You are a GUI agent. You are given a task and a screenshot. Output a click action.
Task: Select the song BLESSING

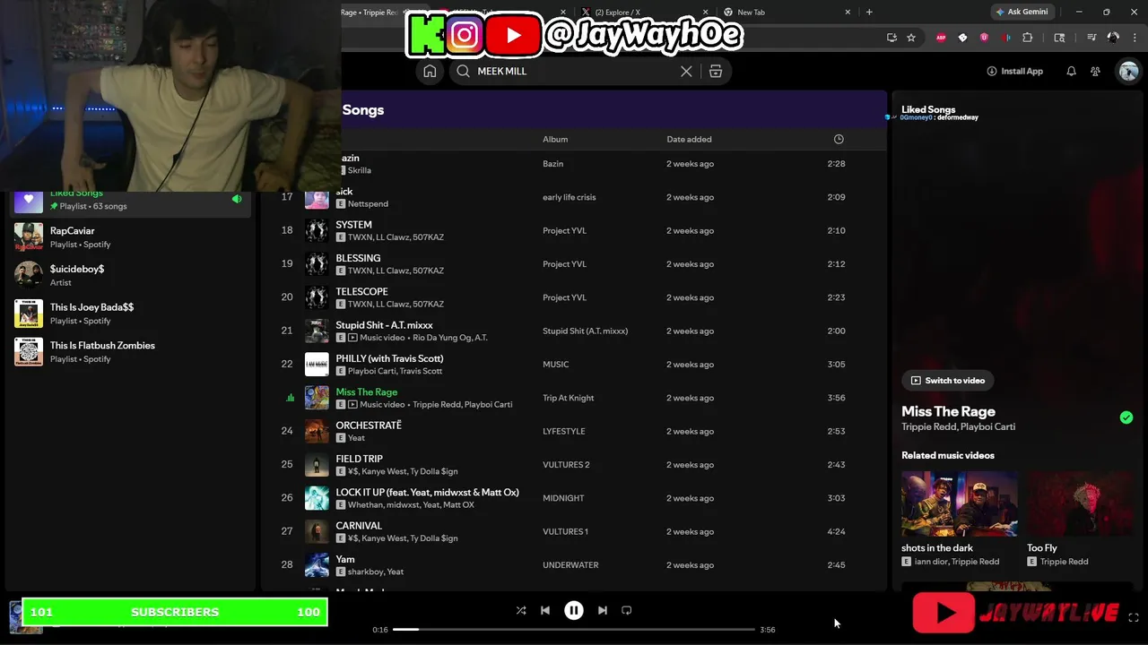[358, 258]
